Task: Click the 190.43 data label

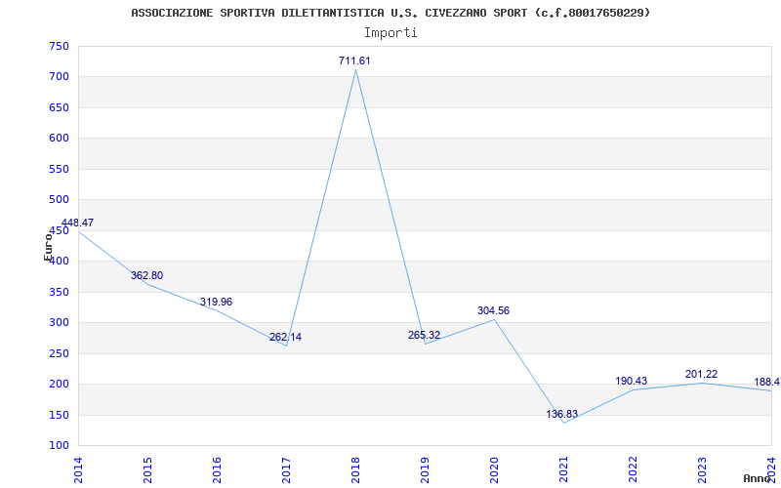Action: point(631,381)
